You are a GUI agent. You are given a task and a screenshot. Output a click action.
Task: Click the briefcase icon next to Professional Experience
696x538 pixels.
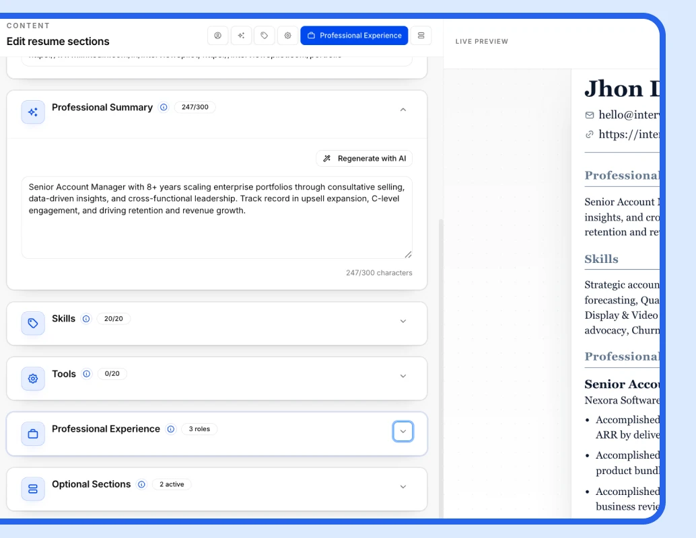32,434
